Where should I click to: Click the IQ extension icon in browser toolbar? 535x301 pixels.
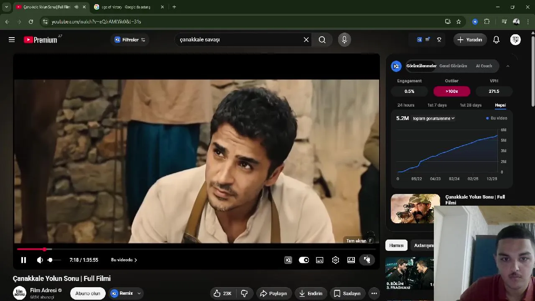tap(475, 22)
